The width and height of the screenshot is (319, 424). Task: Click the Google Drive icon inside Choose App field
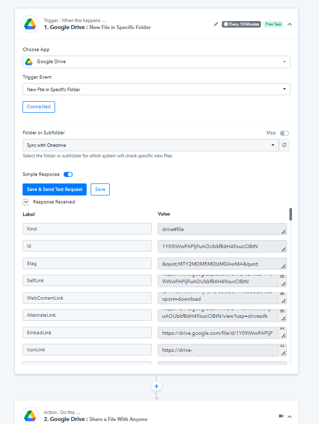click(29, 62)
